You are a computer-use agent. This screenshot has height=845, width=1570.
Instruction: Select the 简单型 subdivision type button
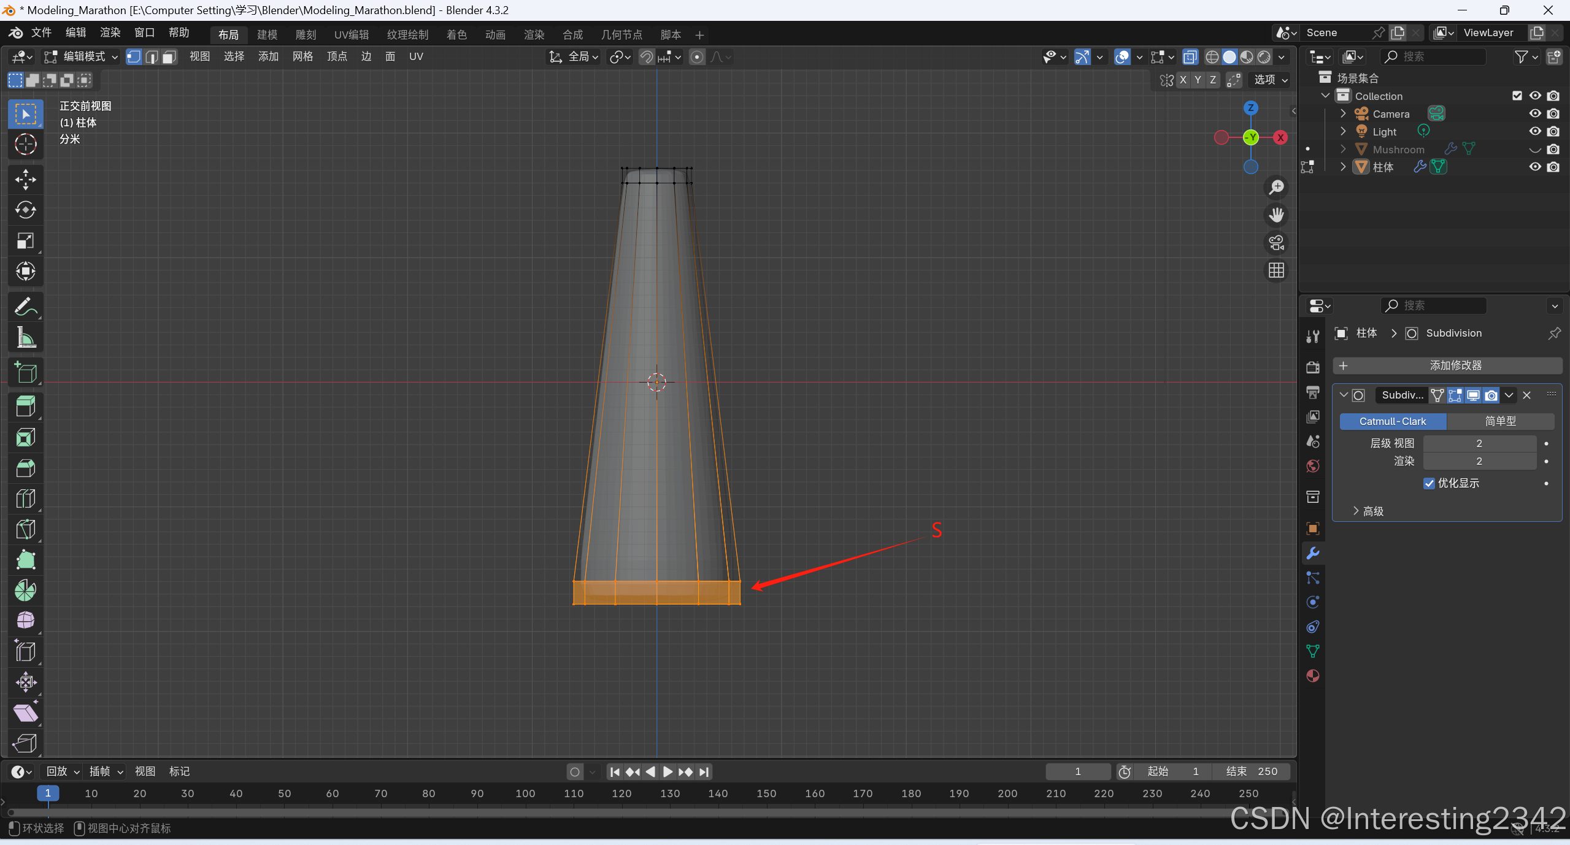pyautogui.click(x=1500, y=421)
